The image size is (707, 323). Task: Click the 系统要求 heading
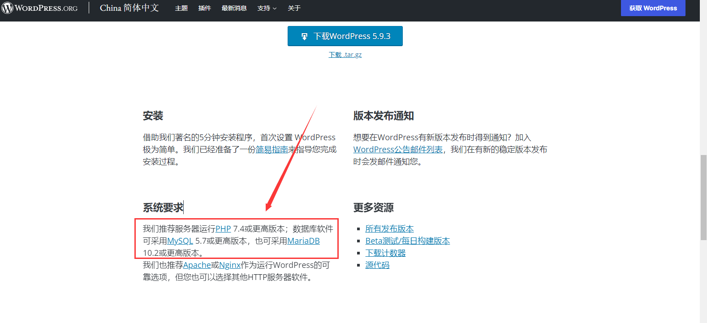coord(163,208)
